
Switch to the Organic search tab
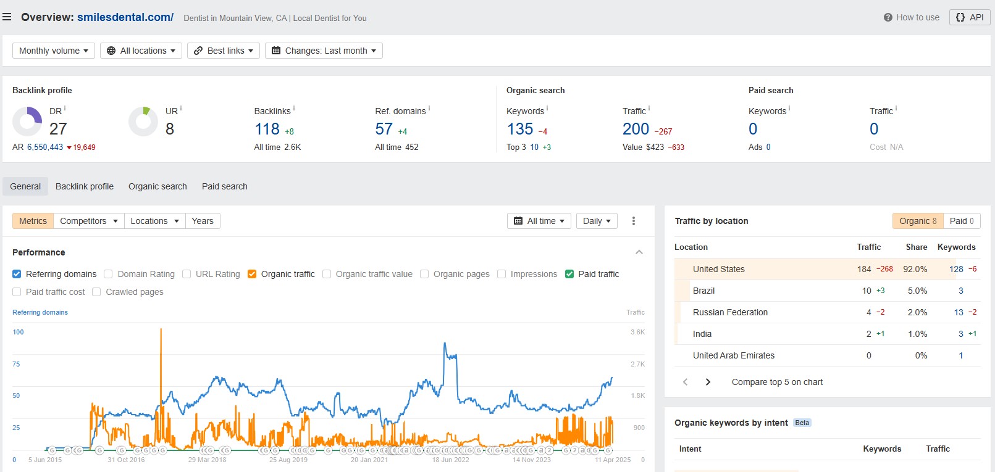tap(157, 186)
